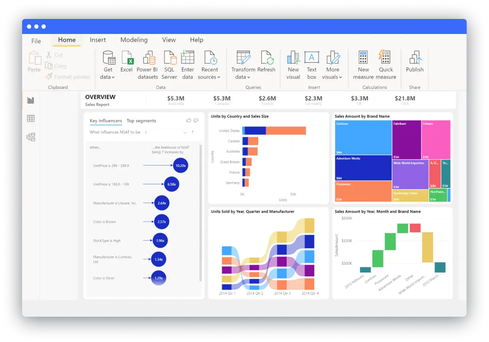Open the Help ribbon tab
489x342 pixels.
coord(197,40)
